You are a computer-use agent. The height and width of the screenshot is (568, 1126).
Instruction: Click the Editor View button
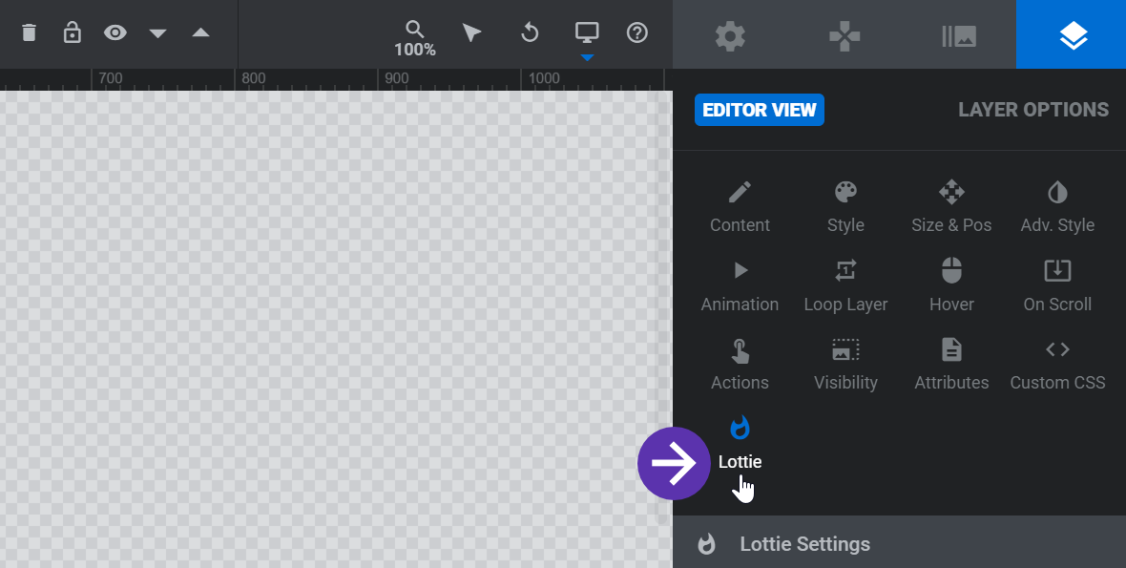tap(759, 110)
